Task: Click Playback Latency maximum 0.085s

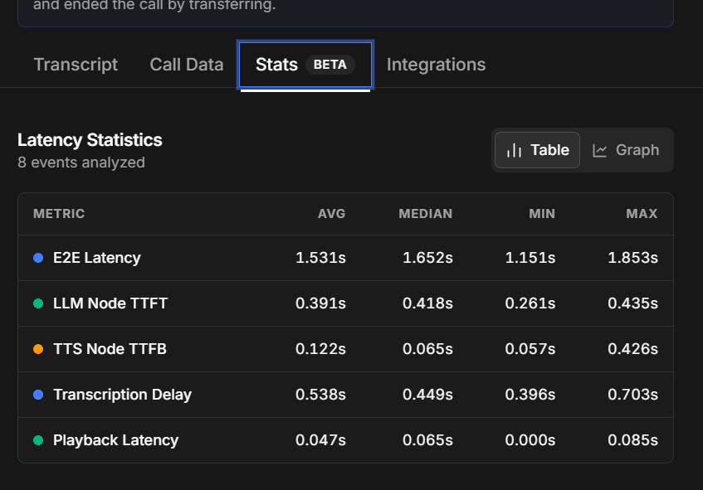Action: pos(632,440)
